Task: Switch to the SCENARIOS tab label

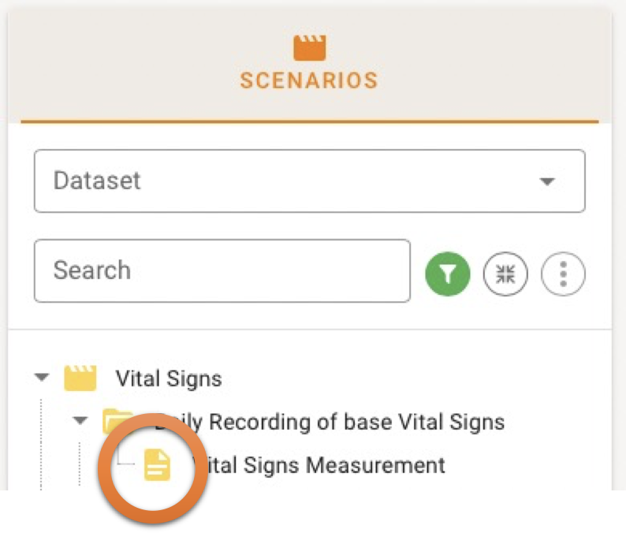Action: 309,80
